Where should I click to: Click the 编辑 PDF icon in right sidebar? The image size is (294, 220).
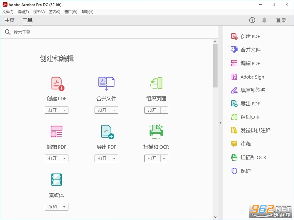234,63
